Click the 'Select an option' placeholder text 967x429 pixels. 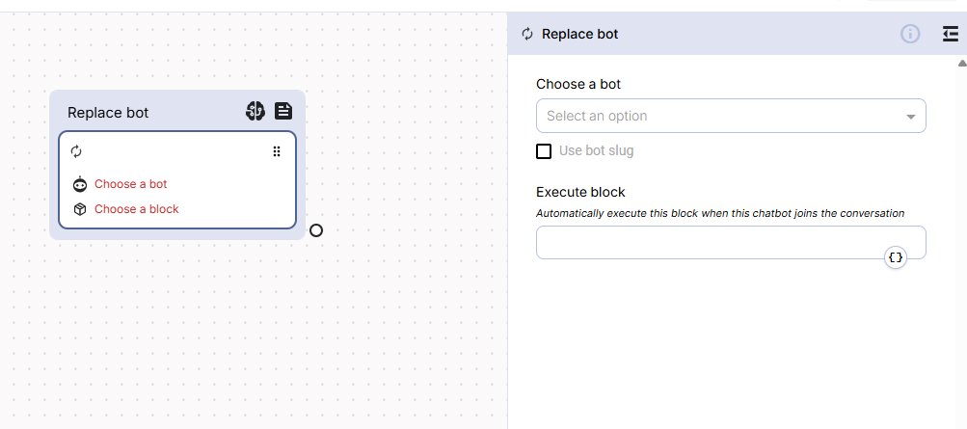point(597,116)
